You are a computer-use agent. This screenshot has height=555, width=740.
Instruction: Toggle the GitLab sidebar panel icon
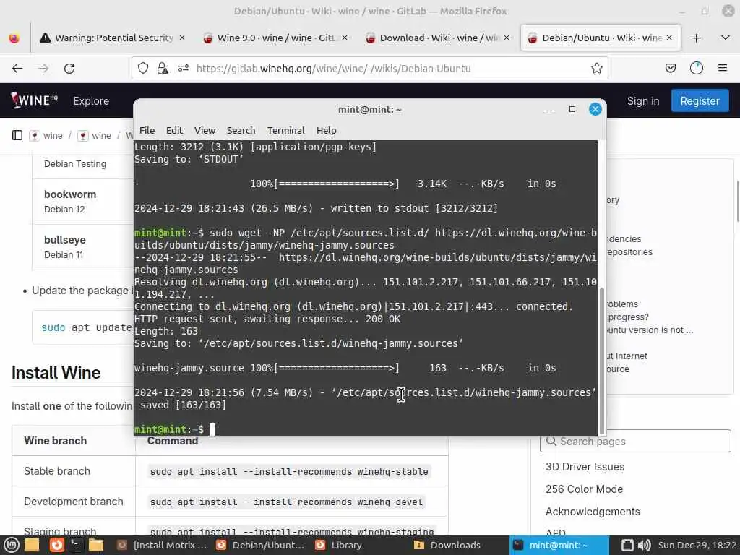tap(17, 135)
